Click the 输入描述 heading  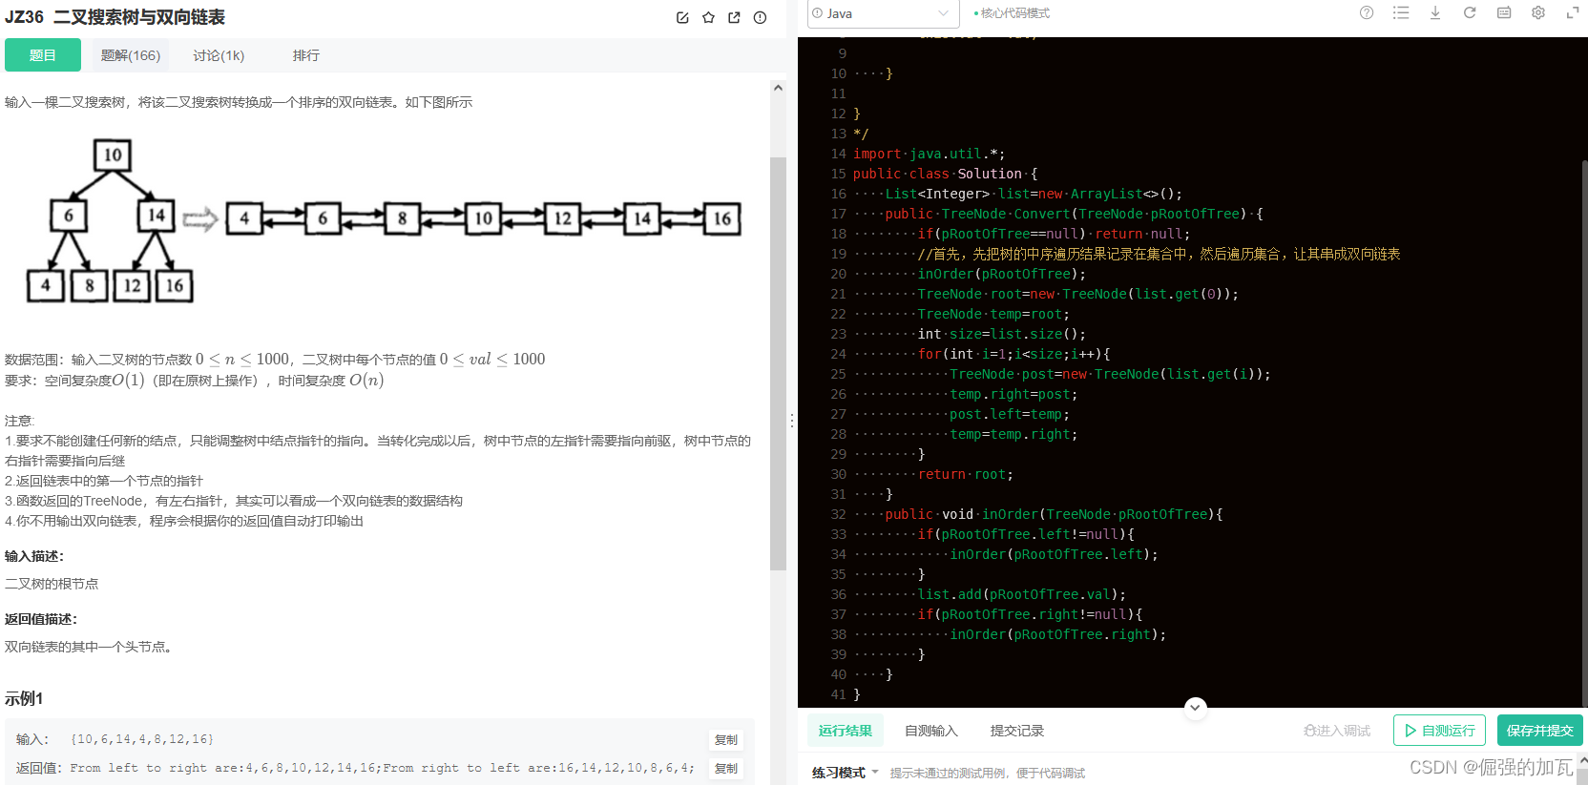(x=34, y=556)
